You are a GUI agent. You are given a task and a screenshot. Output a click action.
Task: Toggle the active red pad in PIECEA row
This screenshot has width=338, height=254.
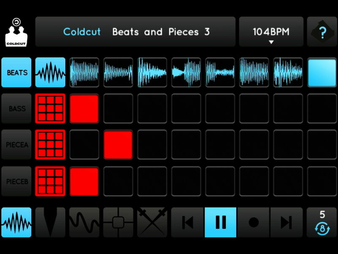coord(118,145)
